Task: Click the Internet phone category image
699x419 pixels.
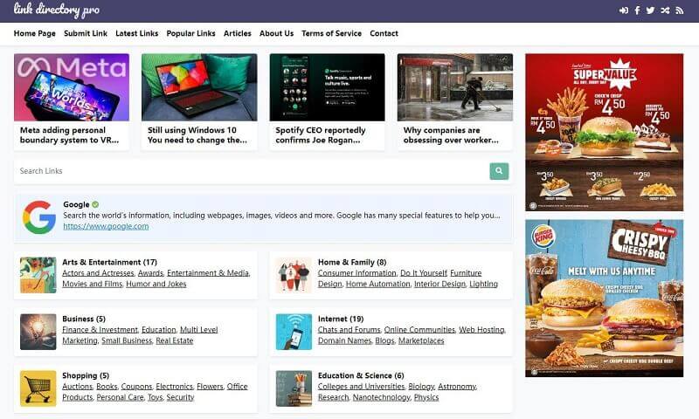Action: (294, 332)
